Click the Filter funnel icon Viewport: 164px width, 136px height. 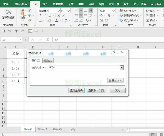pos(16,31)
